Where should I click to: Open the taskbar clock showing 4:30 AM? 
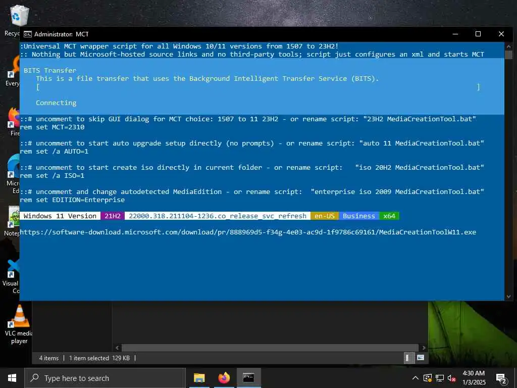tap(474, 378)
